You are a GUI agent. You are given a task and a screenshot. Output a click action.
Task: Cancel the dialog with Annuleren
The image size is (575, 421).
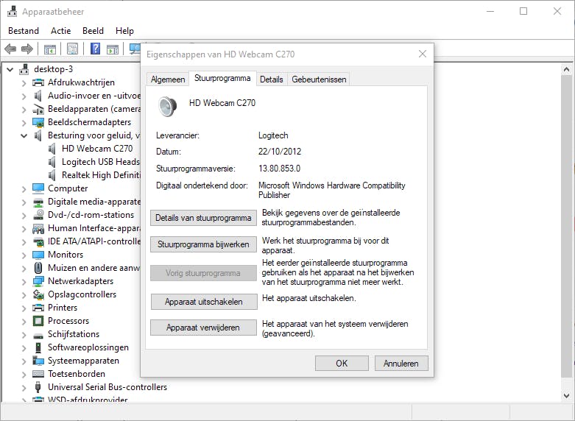click(401, 363)
